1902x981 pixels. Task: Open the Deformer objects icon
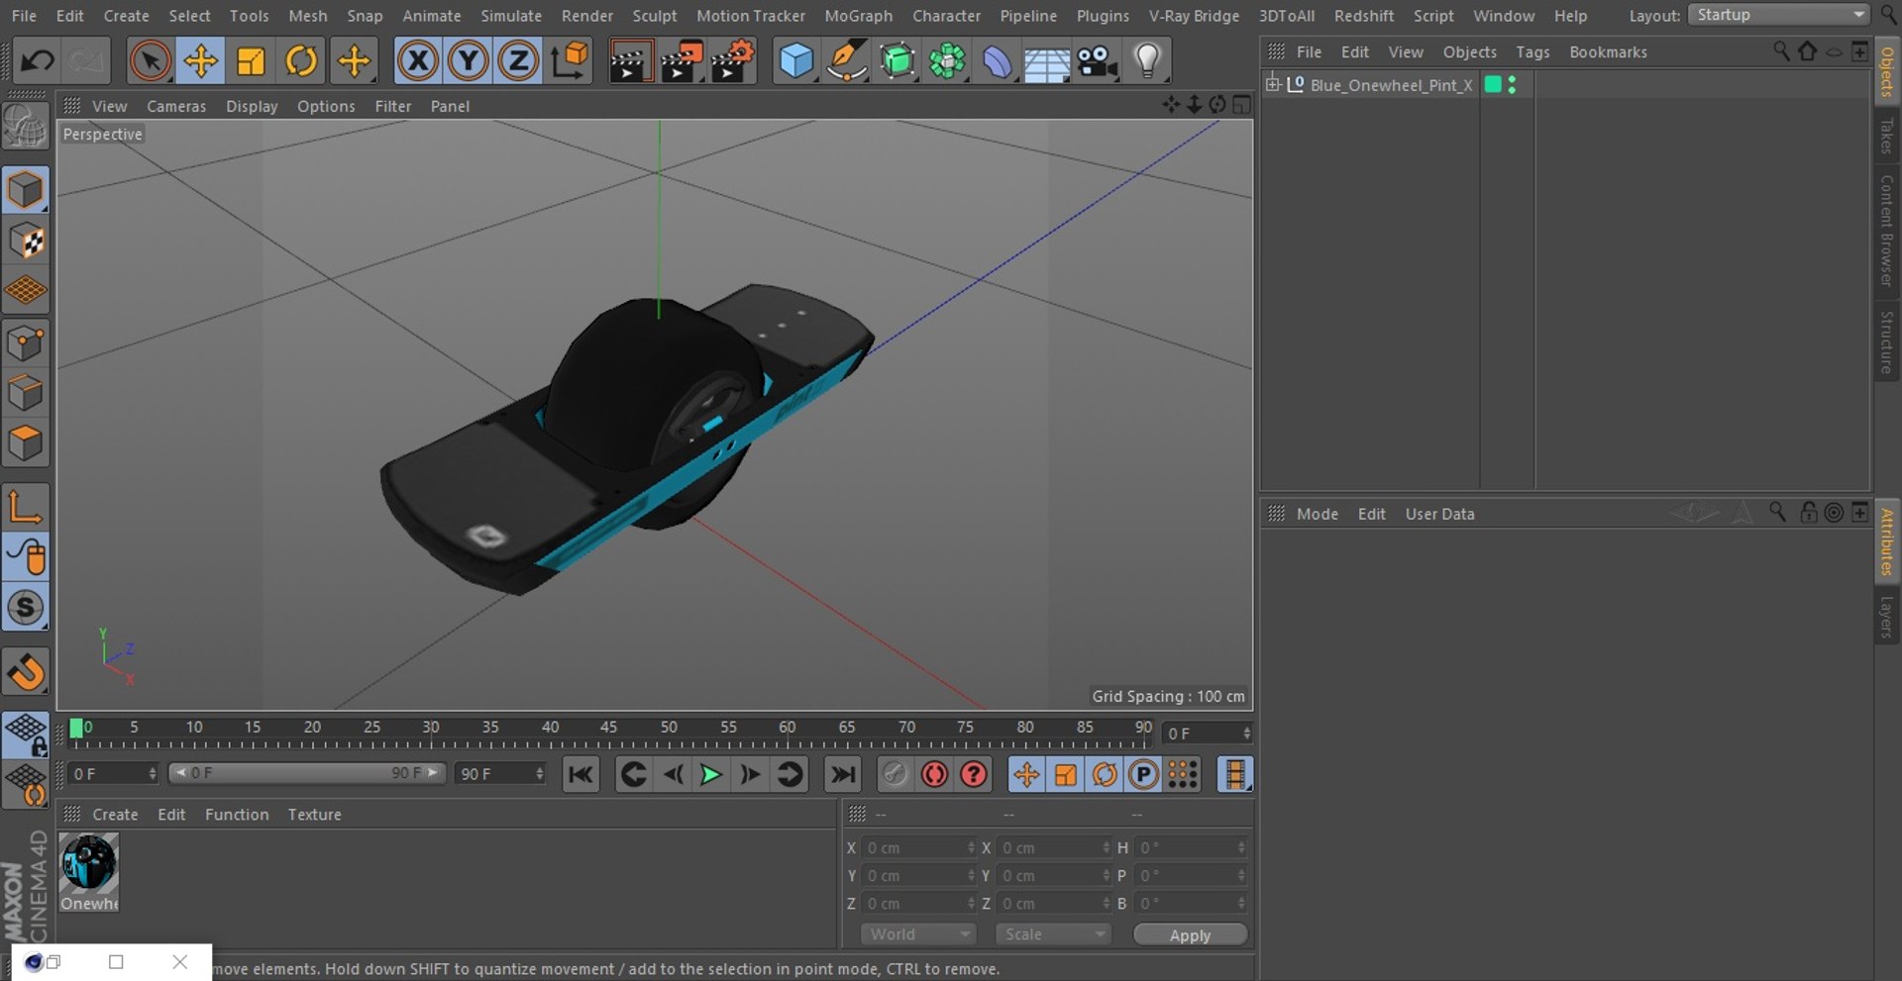(998, 61)
